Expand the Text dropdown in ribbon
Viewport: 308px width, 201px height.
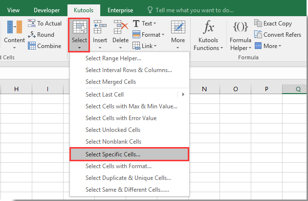pos(155,24)
